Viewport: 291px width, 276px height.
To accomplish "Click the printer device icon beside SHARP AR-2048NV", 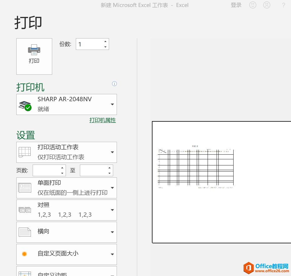I will pyautogui.click(x=25, y=104).
